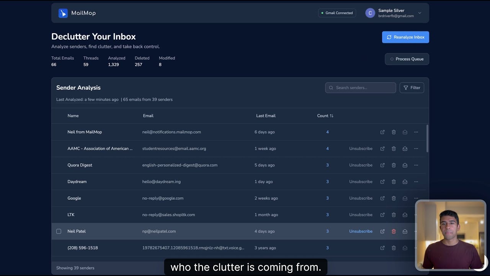Viewport: 490px width, 276px height.
Task: Click the MailMop logo icon
Action: click(63, 13)
